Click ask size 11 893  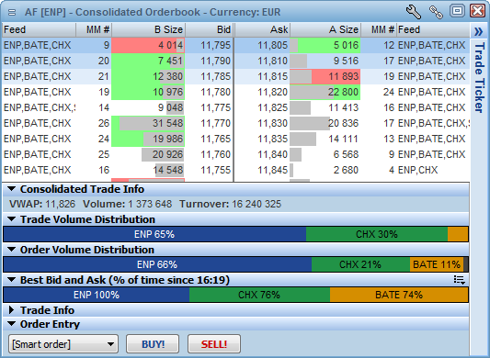coord(344,76)
